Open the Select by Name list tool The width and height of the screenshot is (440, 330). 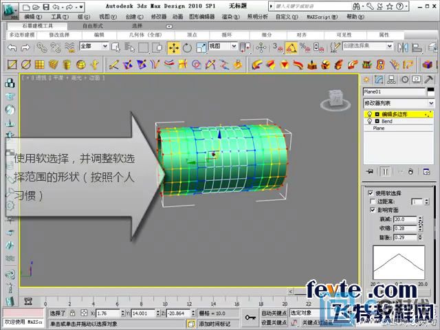pos(129,47)
